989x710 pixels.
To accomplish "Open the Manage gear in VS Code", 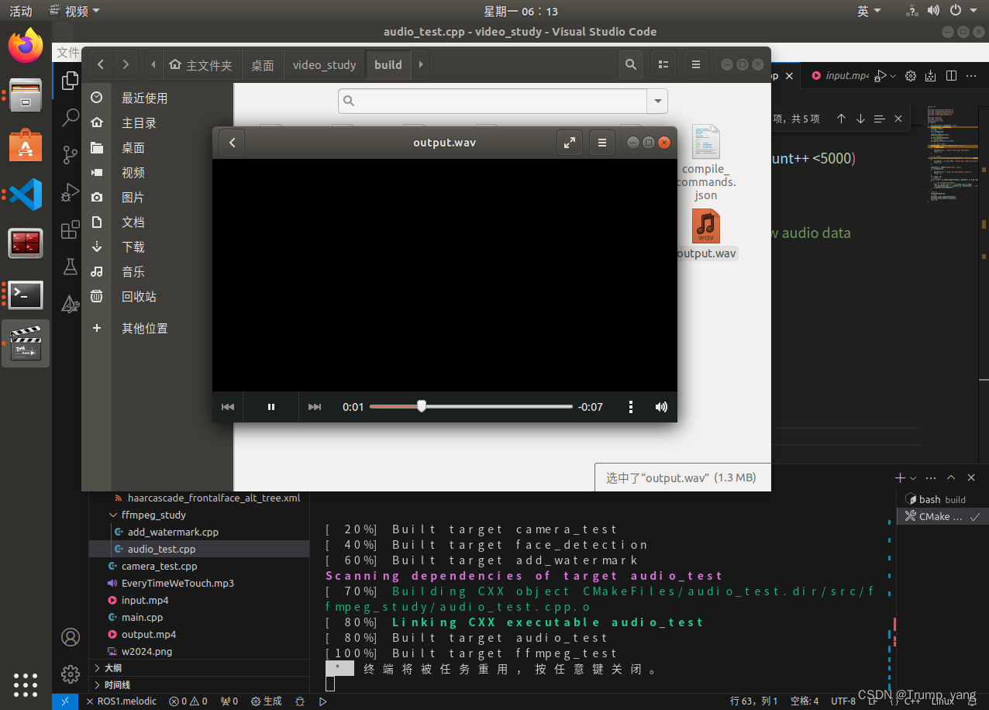I will point(71,673).
